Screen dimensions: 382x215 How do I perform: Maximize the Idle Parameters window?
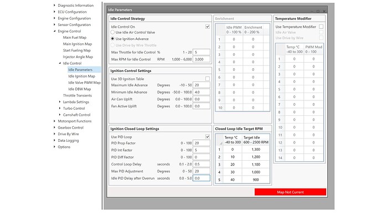point(318,11)
